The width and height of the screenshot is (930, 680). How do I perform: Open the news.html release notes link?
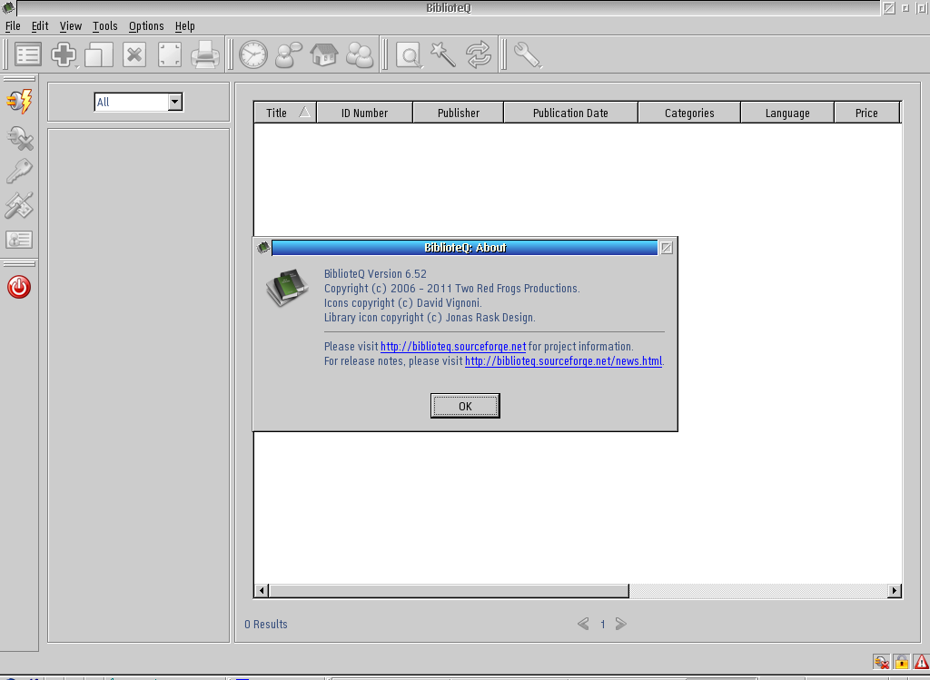tap(563, 361)
